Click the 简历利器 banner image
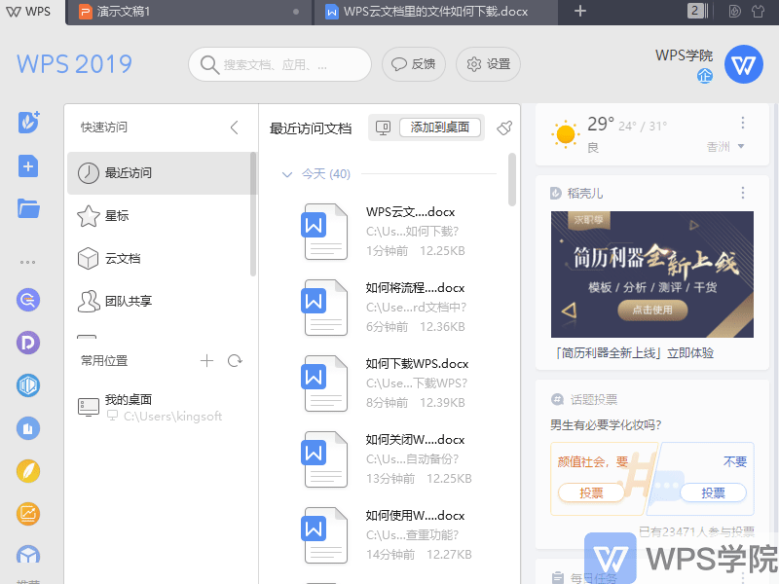Screen dimensions: 779x584 tap(651, 274)
